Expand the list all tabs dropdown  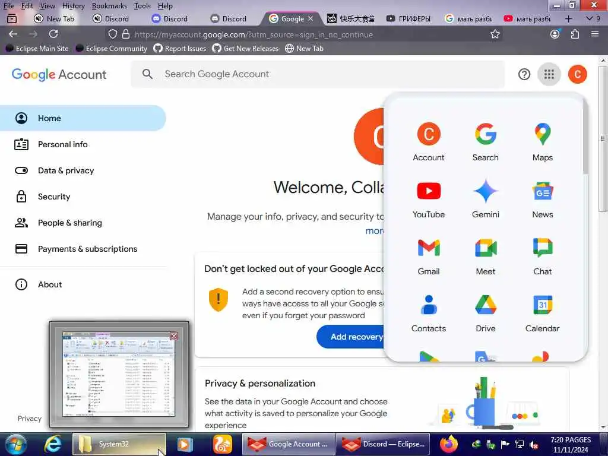coord(593,18)
